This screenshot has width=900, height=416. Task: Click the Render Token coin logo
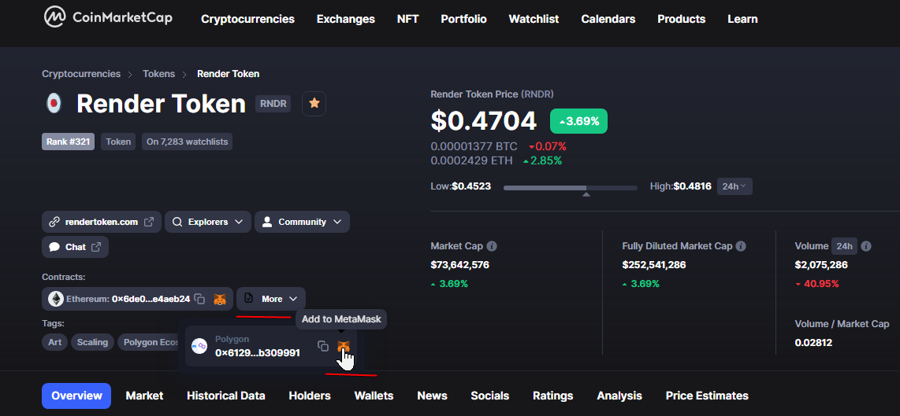click(x=54, y=104)
